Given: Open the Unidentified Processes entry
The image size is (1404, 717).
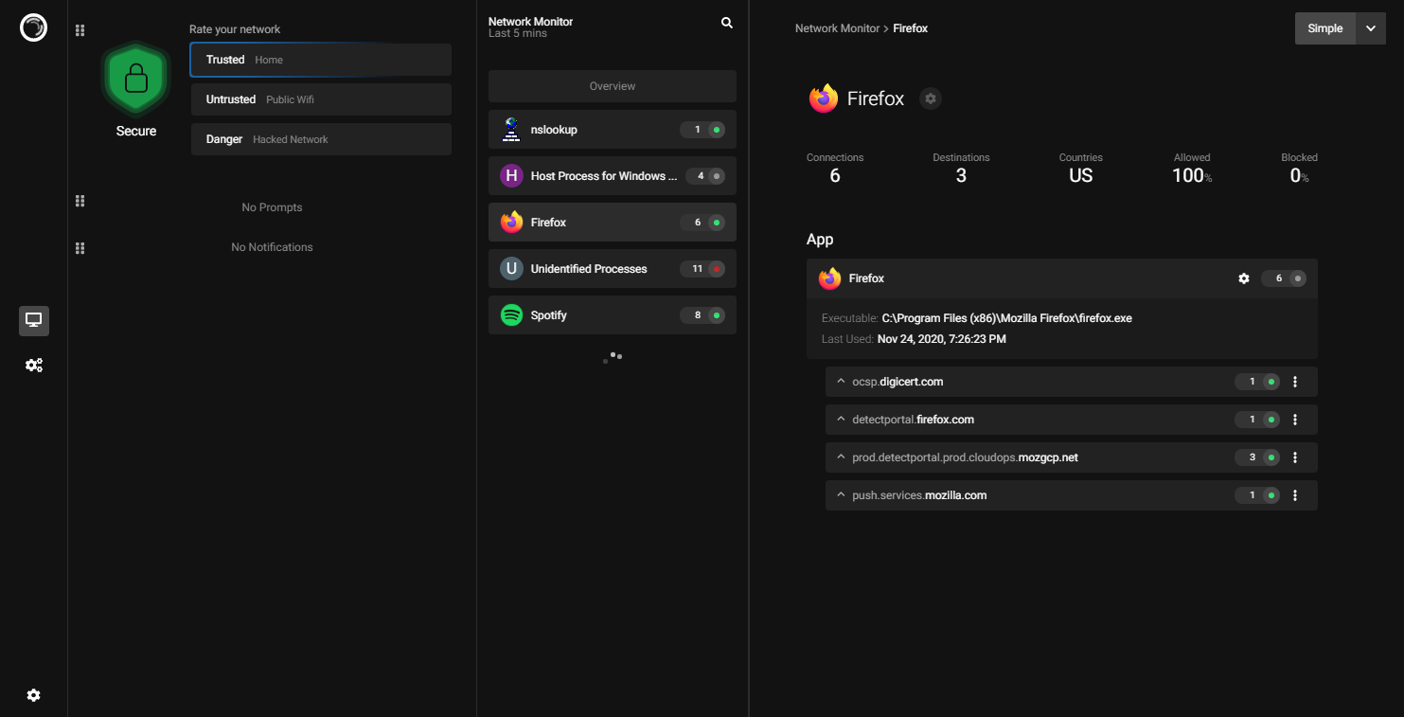Looking at the screenshot, I should click(613, 269).
